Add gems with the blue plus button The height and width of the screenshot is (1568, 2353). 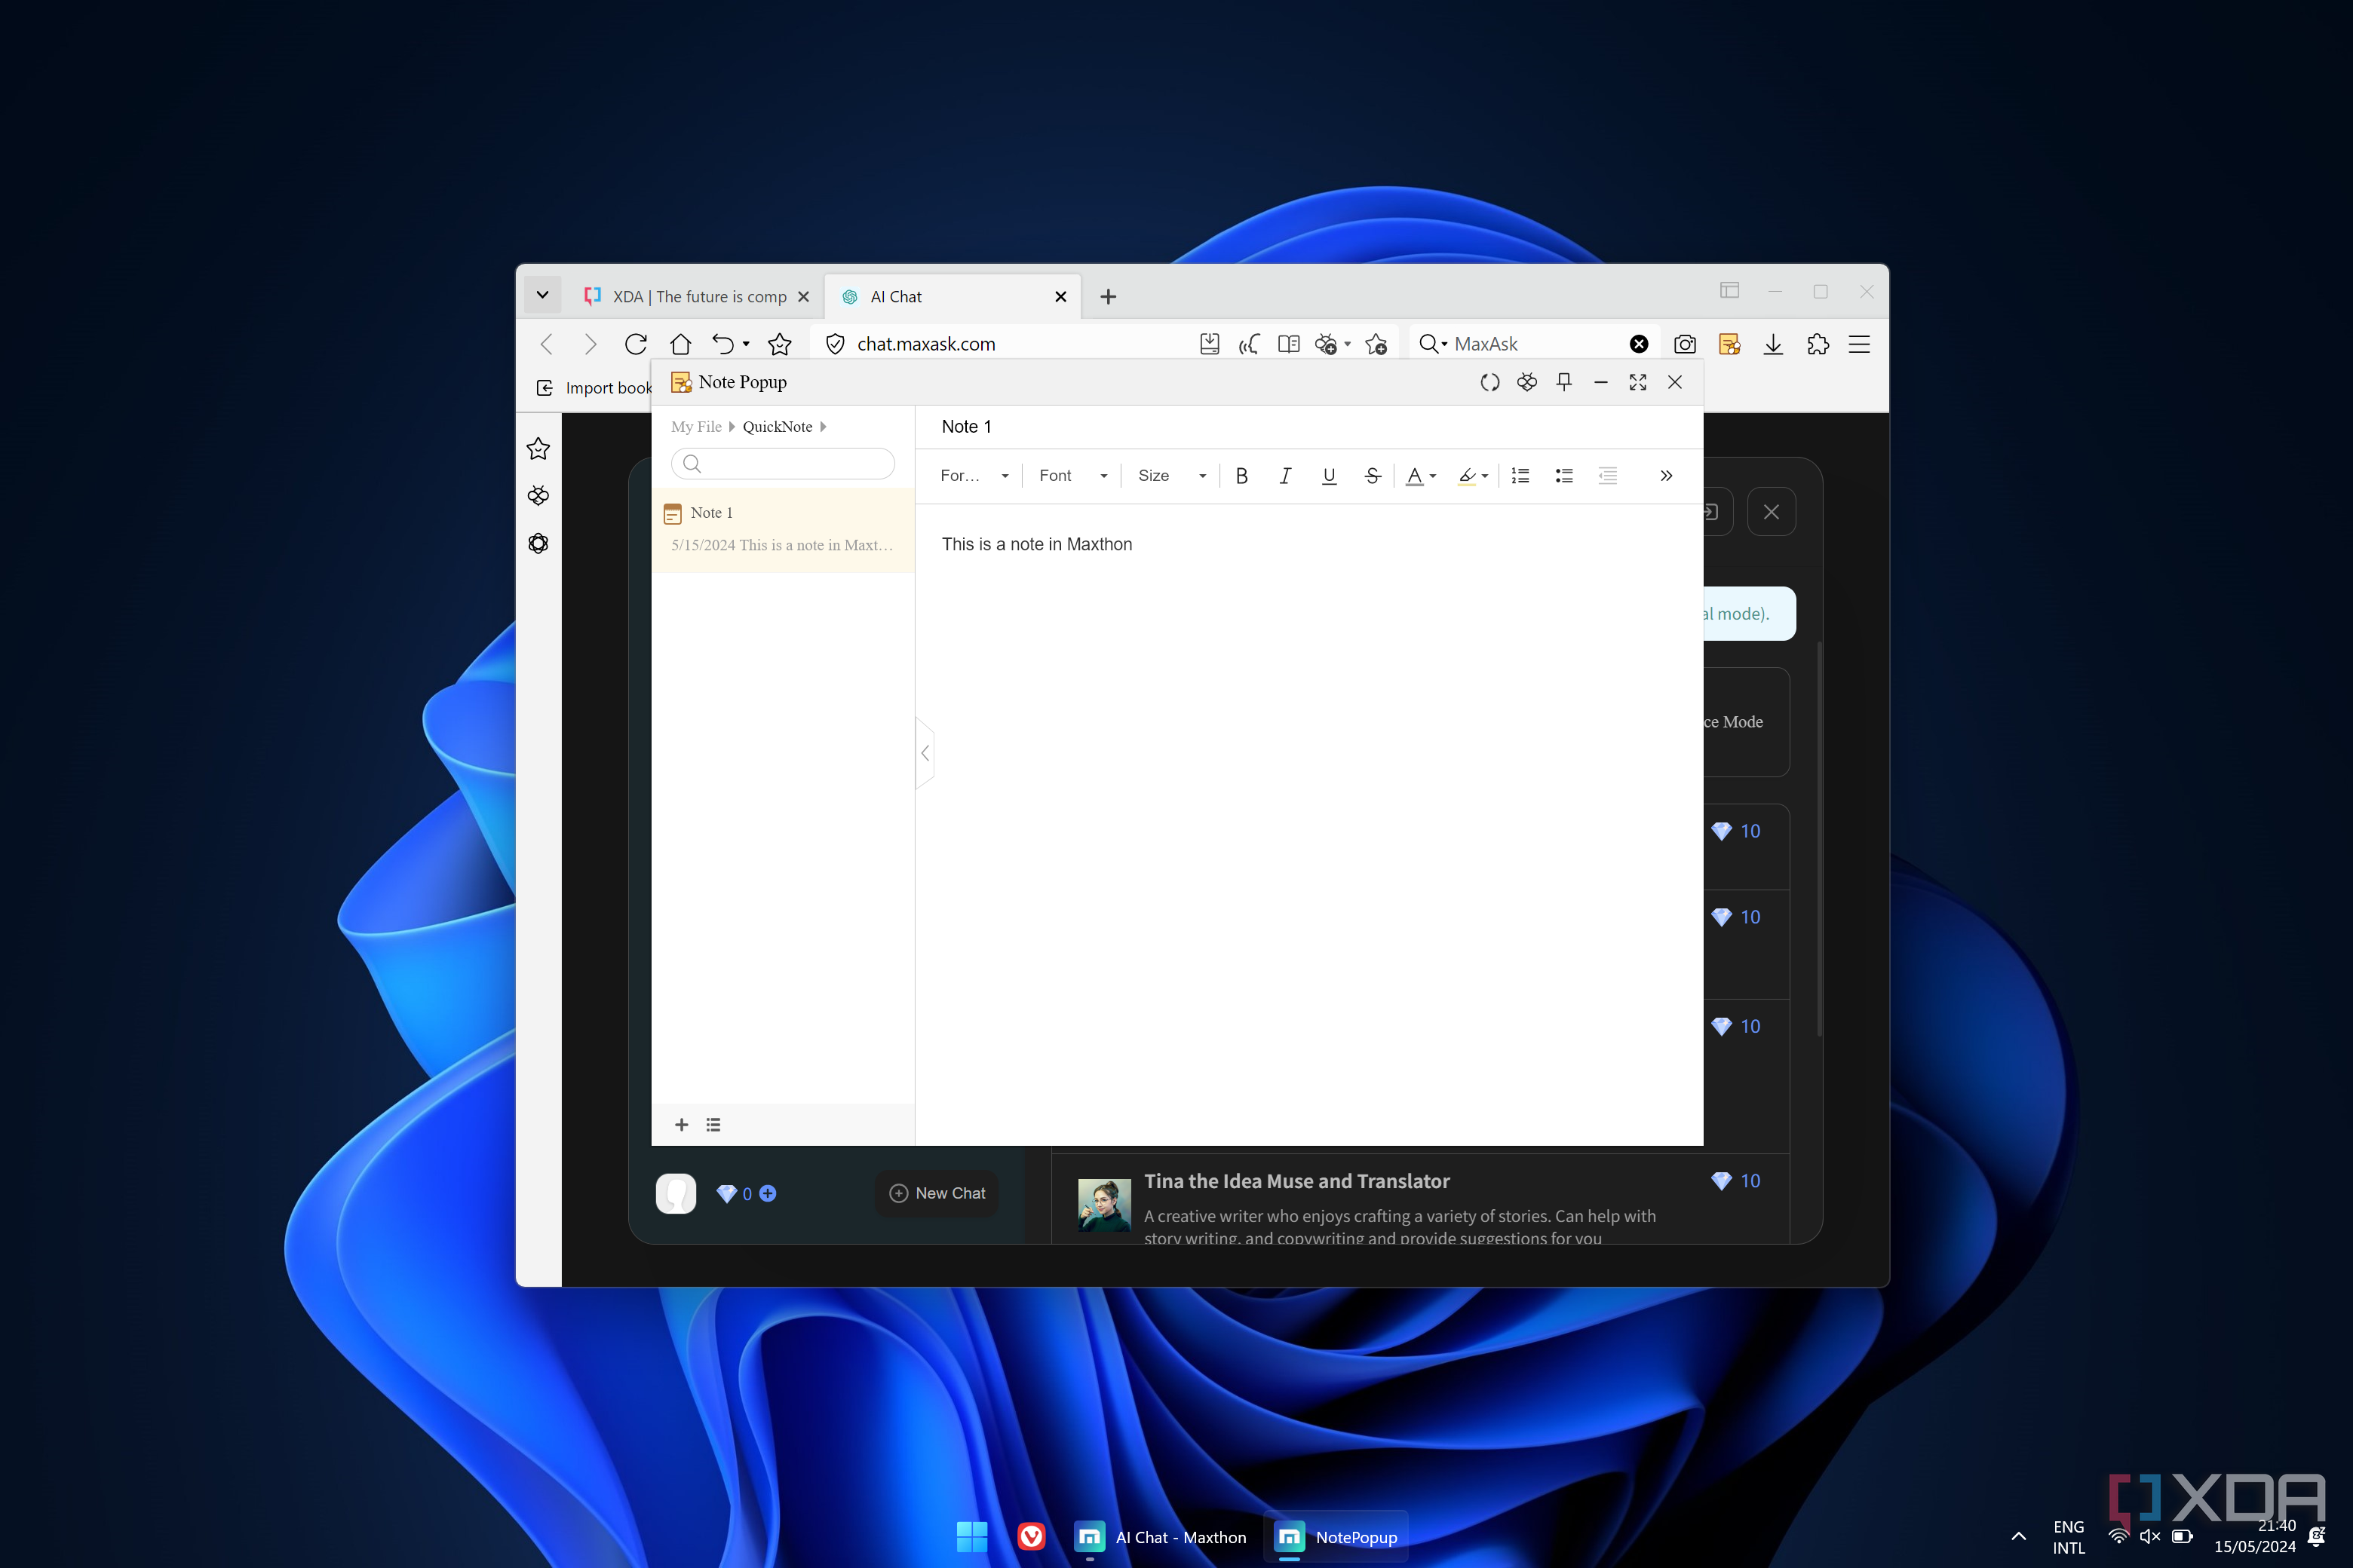[x=767, y=1193]
